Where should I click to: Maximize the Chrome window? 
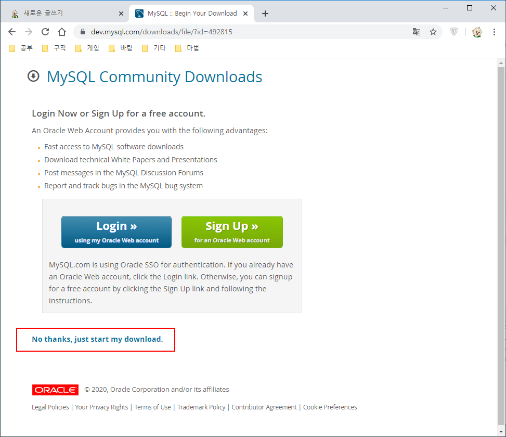(470, 8)
